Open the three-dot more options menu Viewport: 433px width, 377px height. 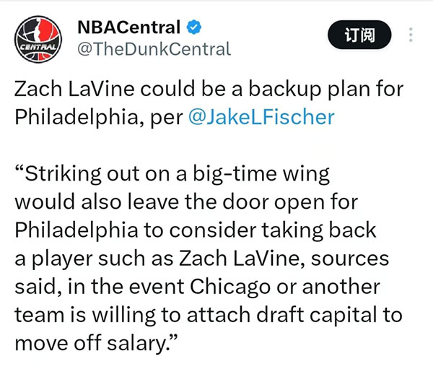(x=411, y=35)
